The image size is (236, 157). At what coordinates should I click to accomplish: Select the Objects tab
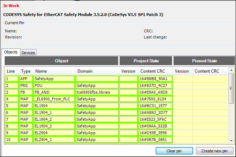click(x=11, y=52)
